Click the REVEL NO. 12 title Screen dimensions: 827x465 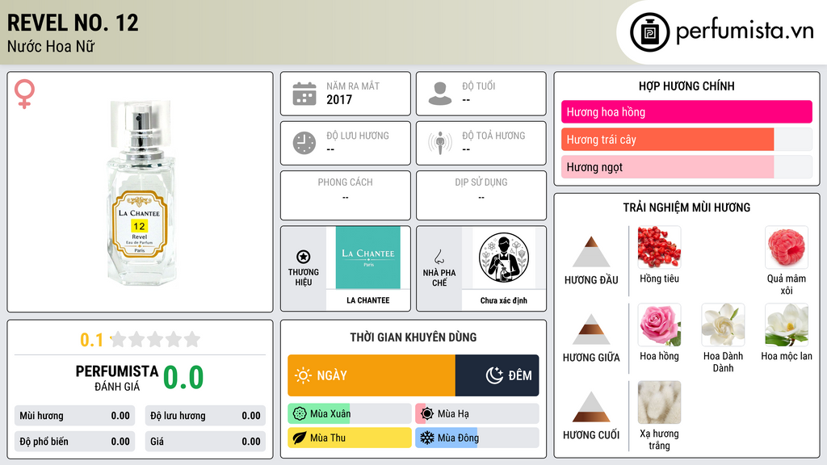click(73, 23)
